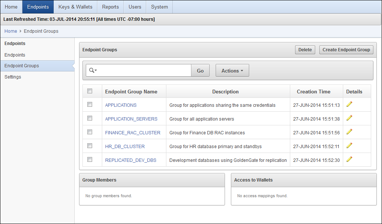The height and width of the screenshot is (224, 382).
Task: Check the REPLICATED_DEV_DBS row checkbox
Action: pos(90,160)
